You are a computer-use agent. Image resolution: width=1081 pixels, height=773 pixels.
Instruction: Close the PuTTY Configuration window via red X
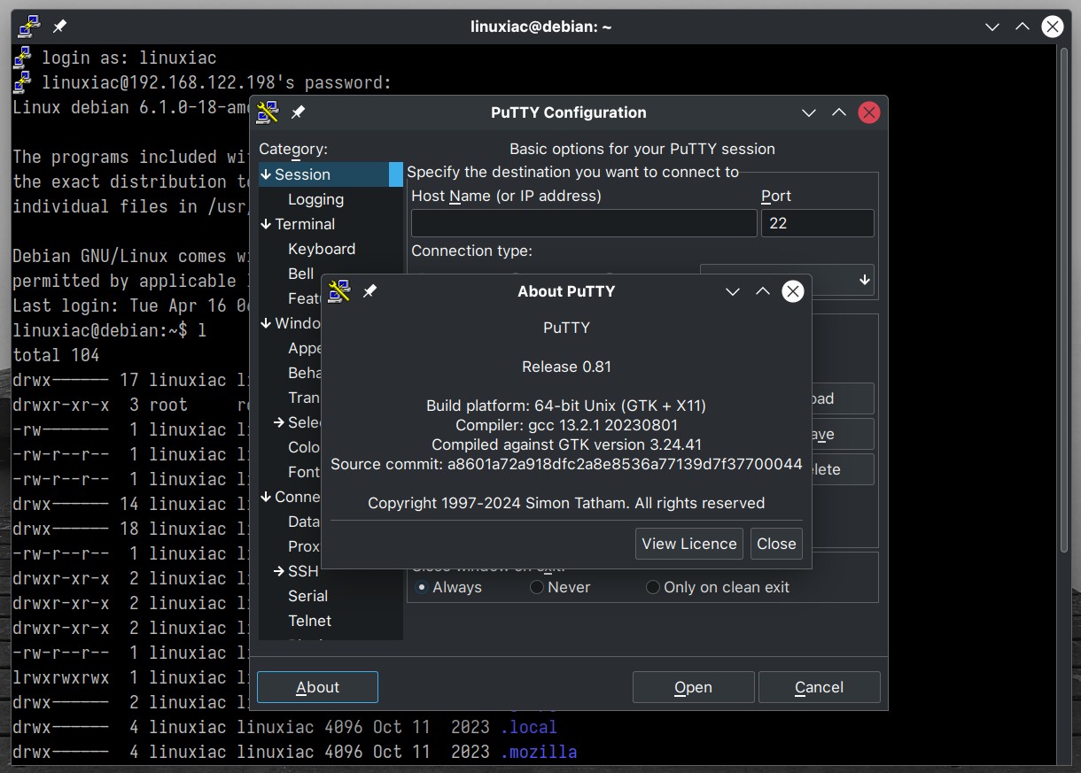(869, 112)
